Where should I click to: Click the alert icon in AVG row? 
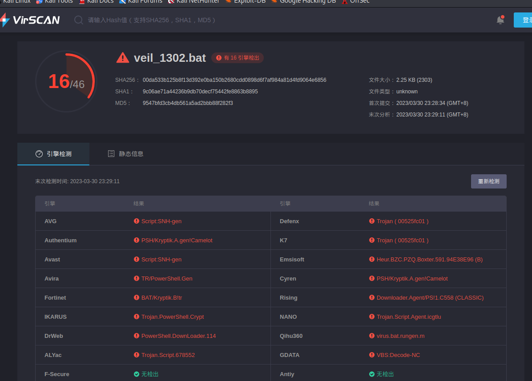(x=137, y=221)
